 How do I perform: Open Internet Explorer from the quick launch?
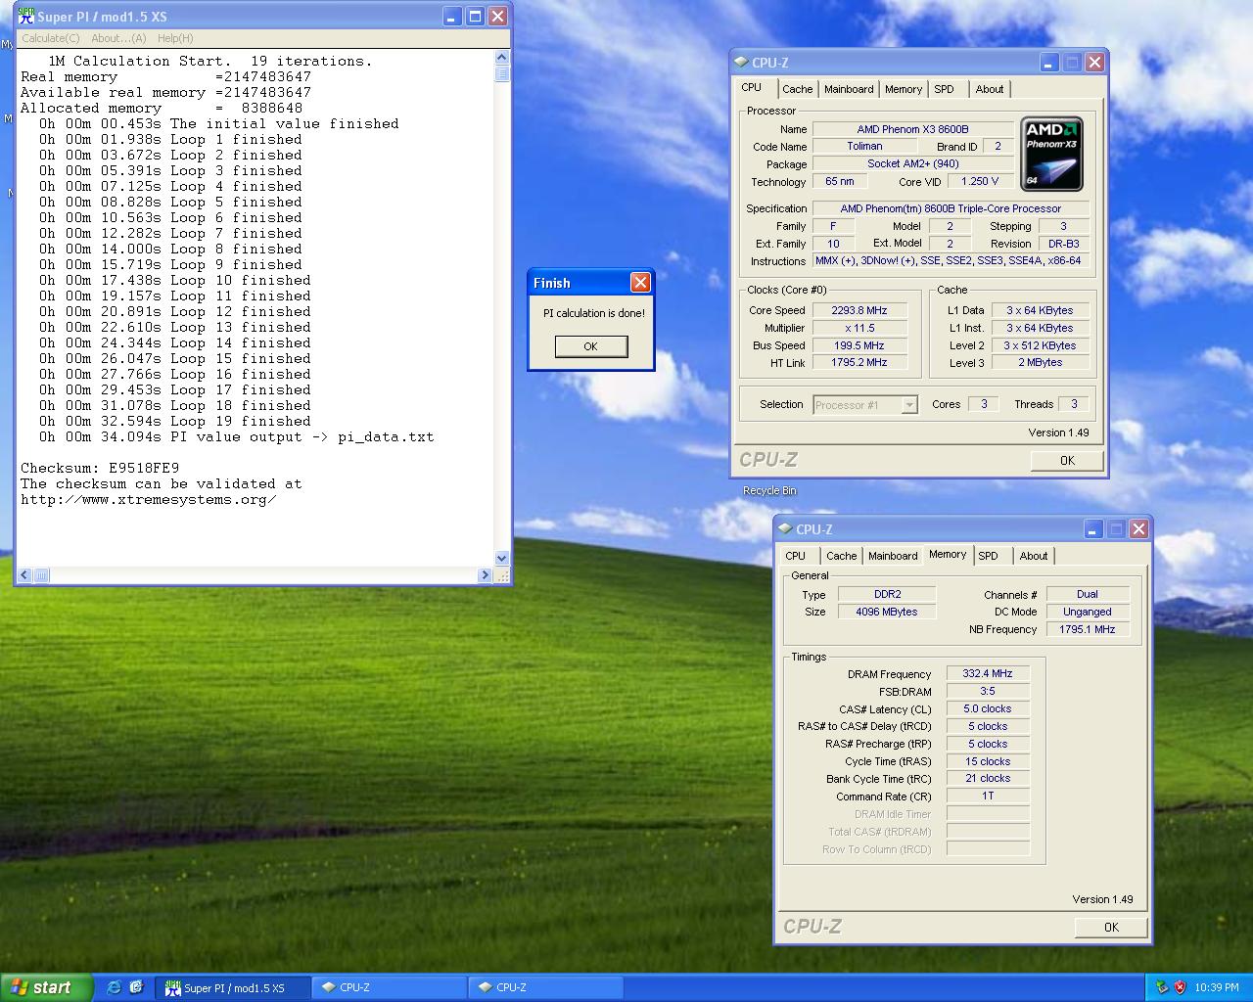point(114,987)
